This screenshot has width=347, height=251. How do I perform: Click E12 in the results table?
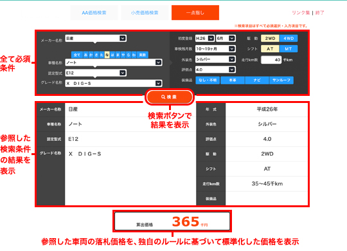tap(73, 139)
